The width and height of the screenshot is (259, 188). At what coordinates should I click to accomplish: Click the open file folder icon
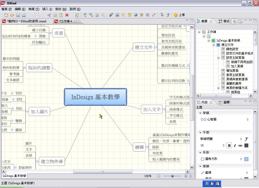point(12,15)
